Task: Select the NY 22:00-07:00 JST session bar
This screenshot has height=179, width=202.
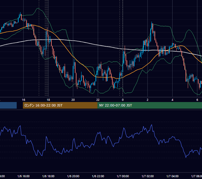Action: (x=149, y=105)
